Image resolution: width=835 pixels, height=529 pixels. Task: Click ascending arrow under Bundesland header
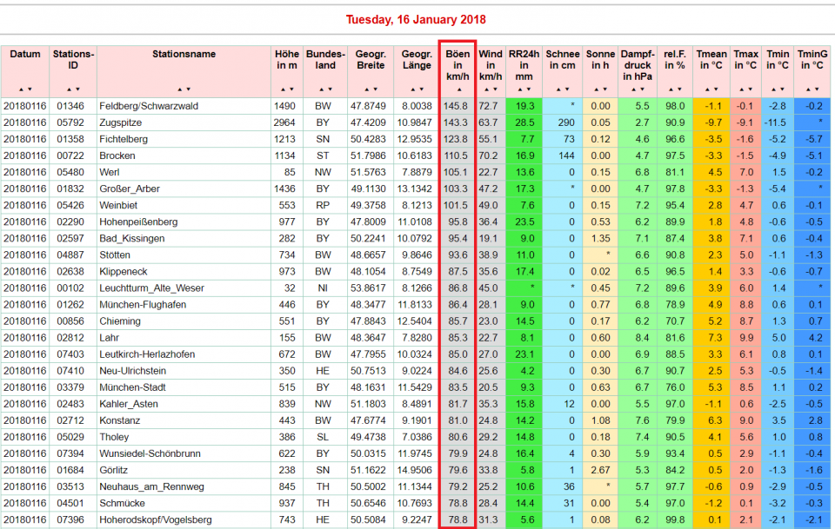(321, 89)
